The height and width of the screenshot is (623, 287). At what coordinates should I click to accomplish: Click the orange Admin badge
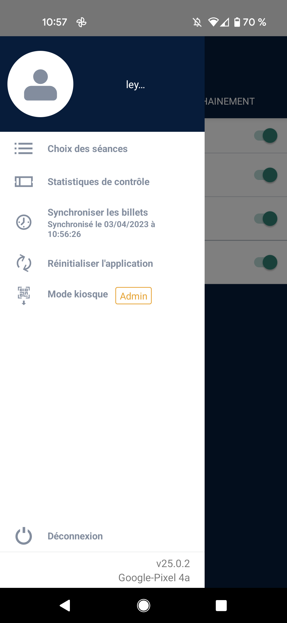pos(133,296)
